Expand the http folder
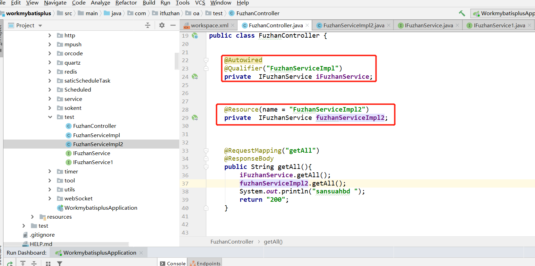 tap(50, 35)
